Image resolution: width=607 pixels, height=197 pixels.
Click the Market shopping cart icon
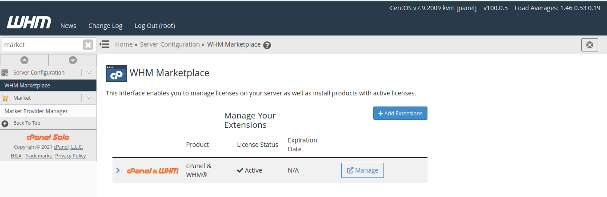point(5,98)
